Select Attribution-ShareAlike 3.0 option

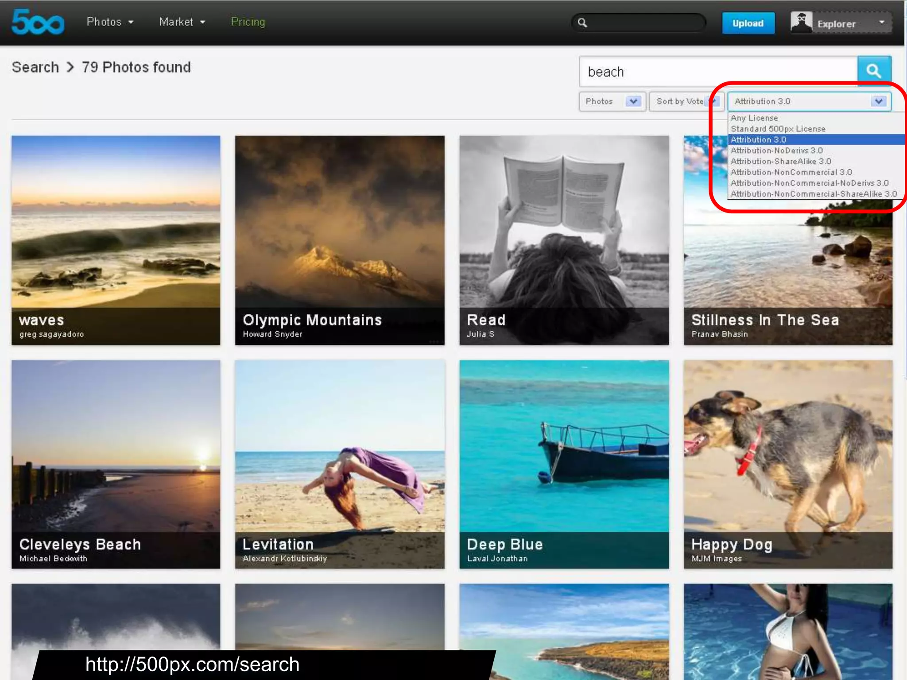[x=780, y=162]
